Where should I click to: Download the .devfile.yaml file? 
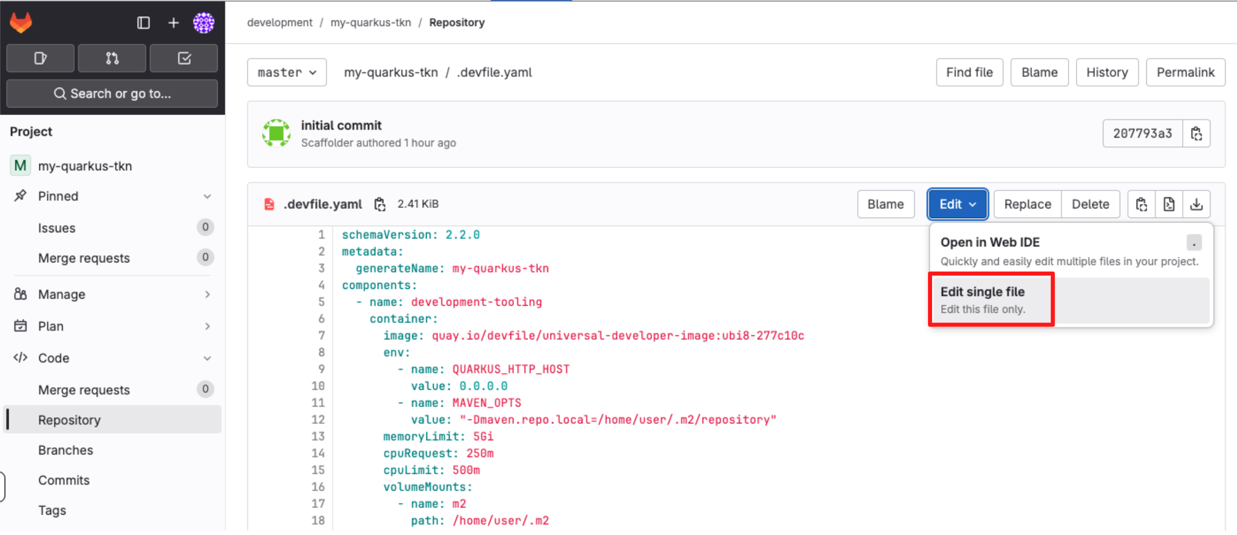pos(1196,204)
